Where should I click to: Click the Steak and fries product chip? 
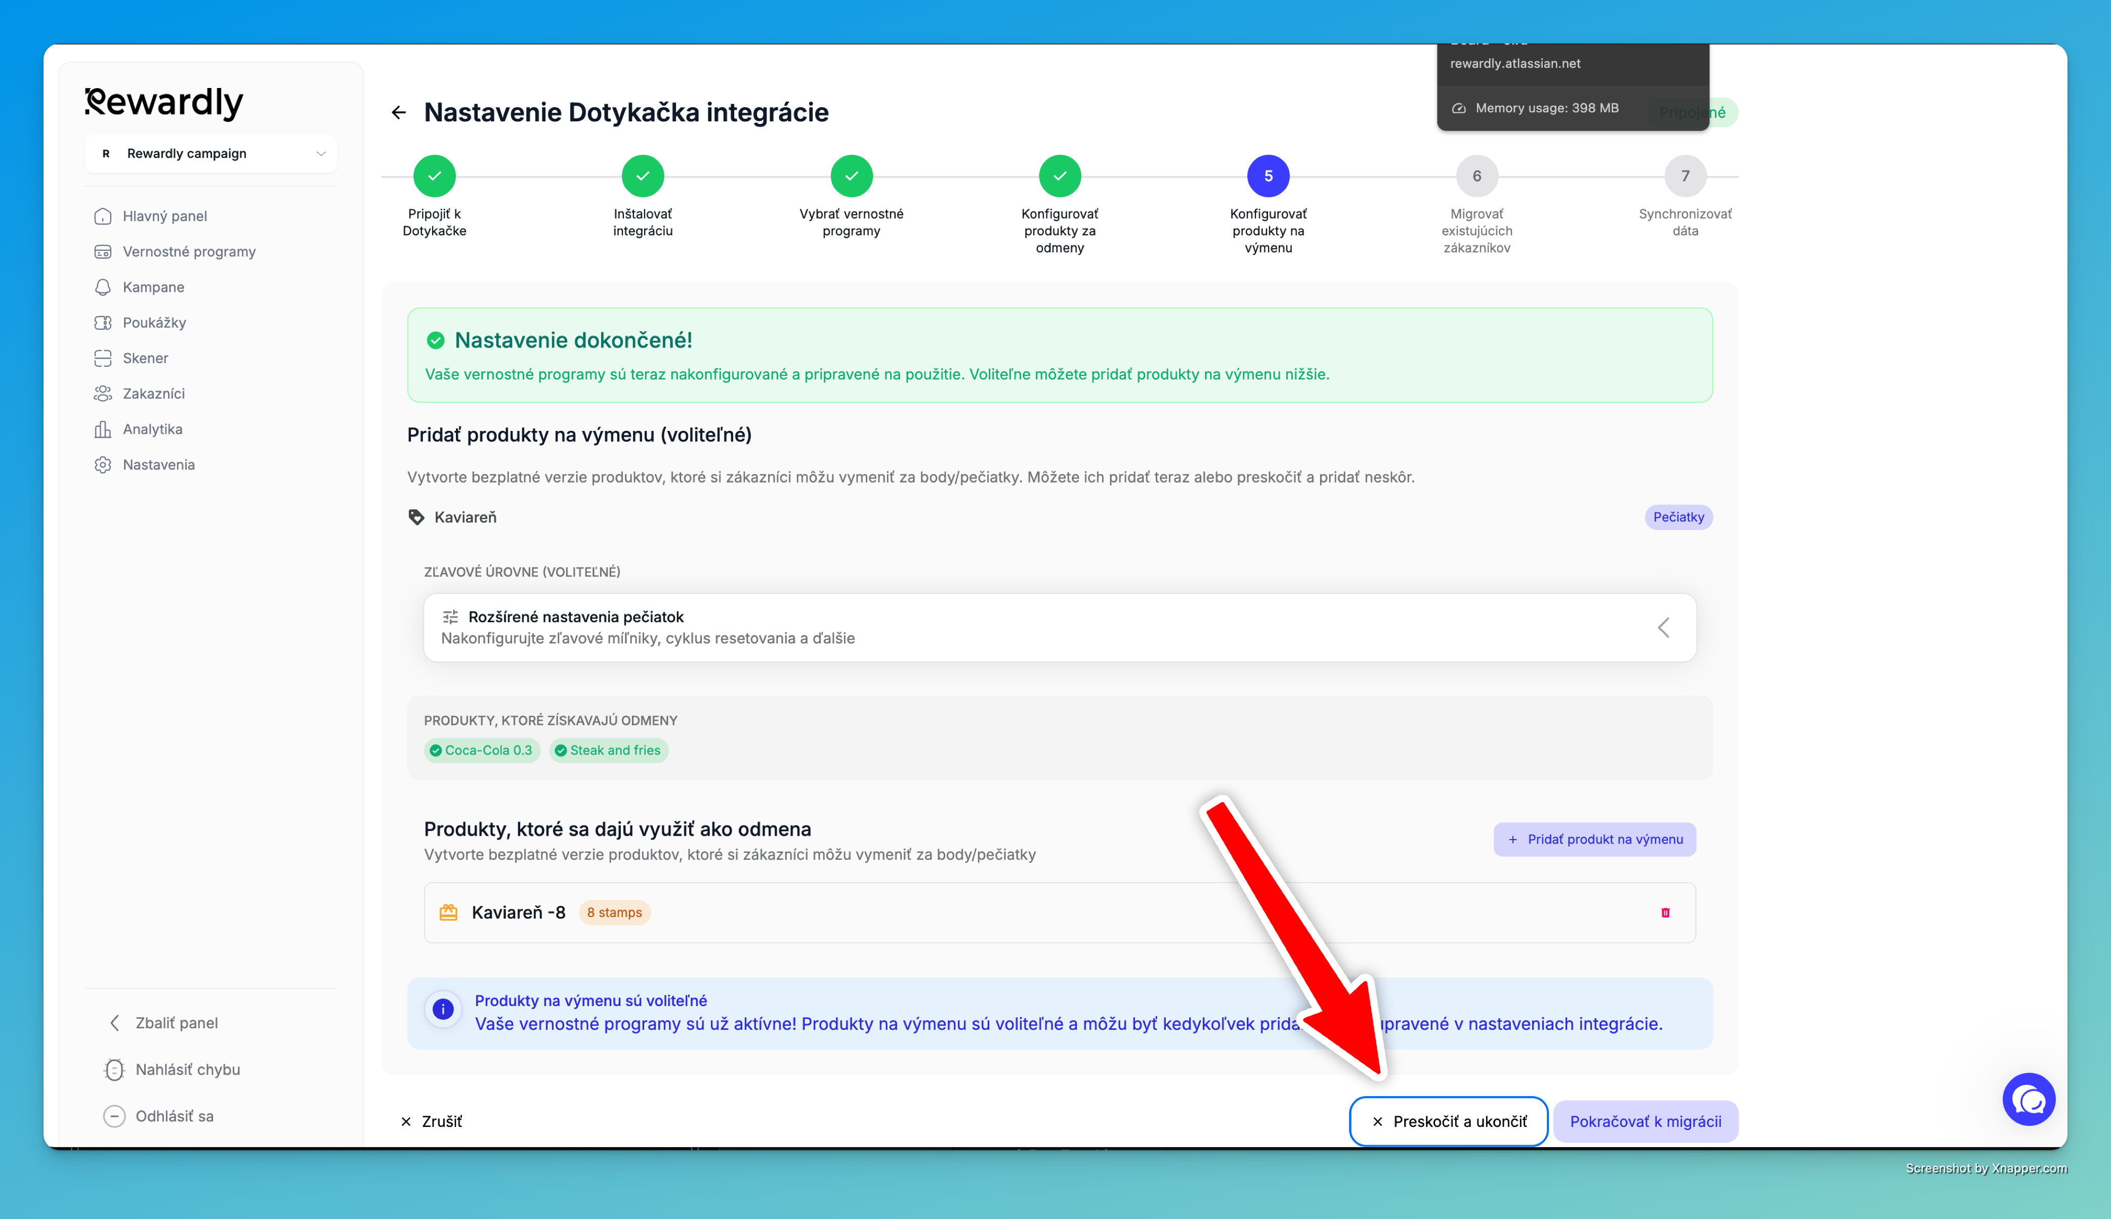click(x=608, y=750)
